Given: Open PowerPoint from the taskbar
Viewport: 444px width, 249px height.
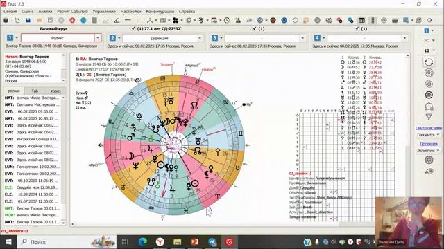Looking at the screenshot, I should point(194,242).
